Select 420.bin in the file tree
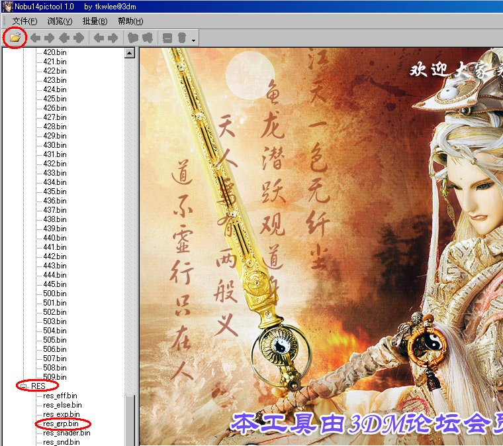Screen dimensions: 503x446 tap(55, 52)
